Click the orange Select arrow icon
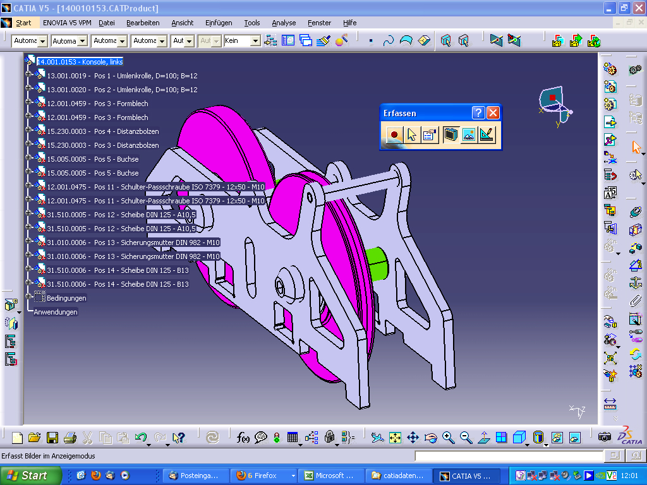The image size is (647, 485). (x=636, y=147)
